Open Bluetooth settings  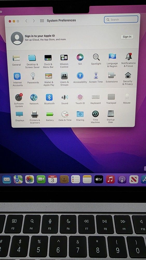(x=49, y=97)
